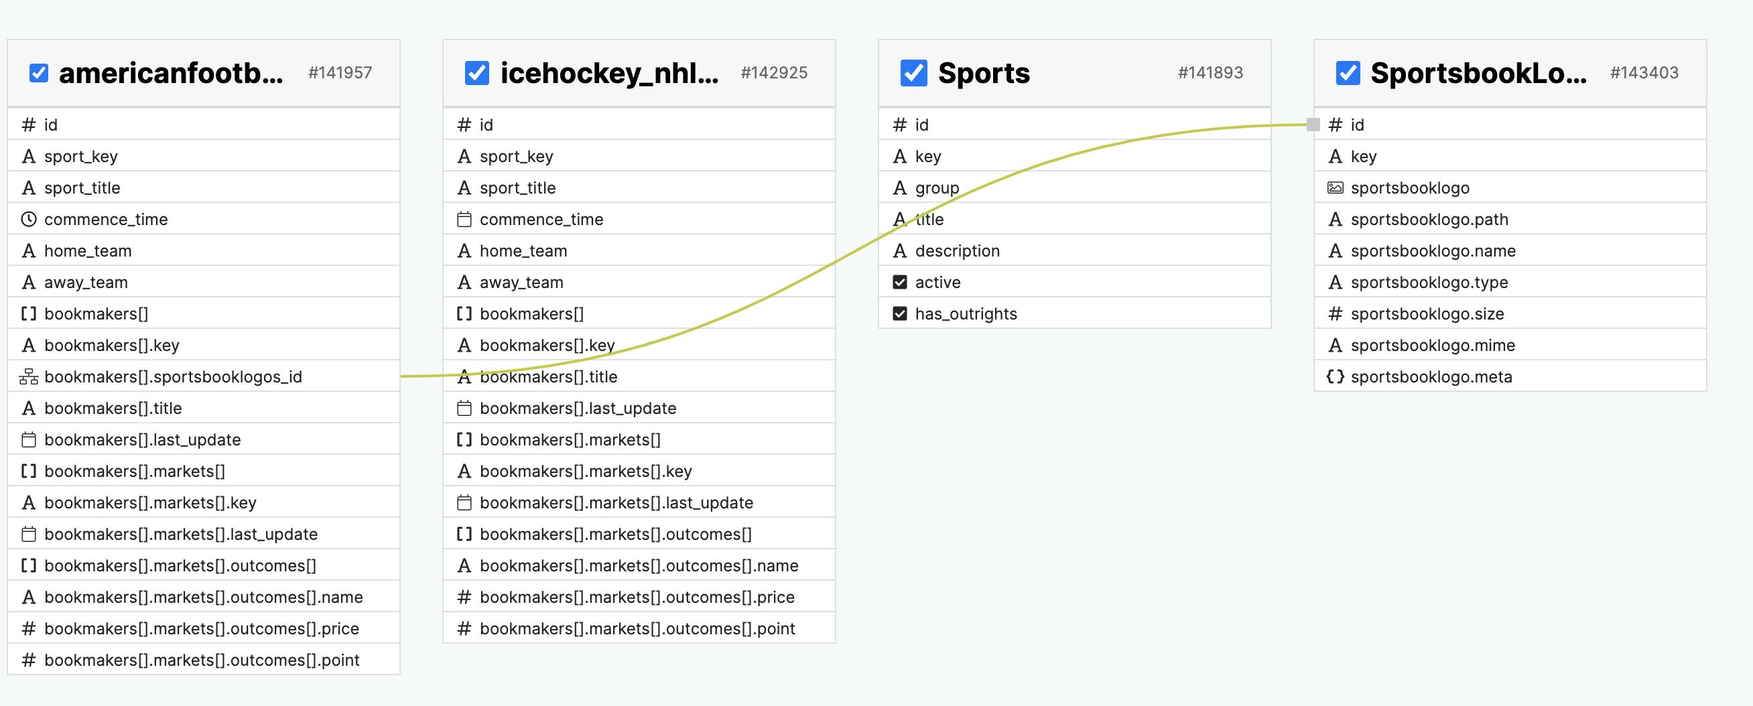Click the gray connector handle on SportsbookLogos id
This screenshot has width=1753, height=706.
click(x=1313, y=125)
